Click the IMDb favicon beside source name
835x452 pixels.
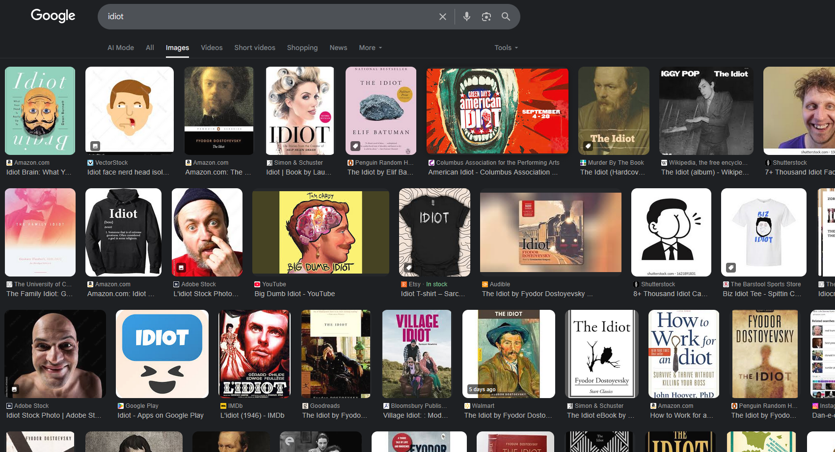pyautogui.click(x=223, y=406)
